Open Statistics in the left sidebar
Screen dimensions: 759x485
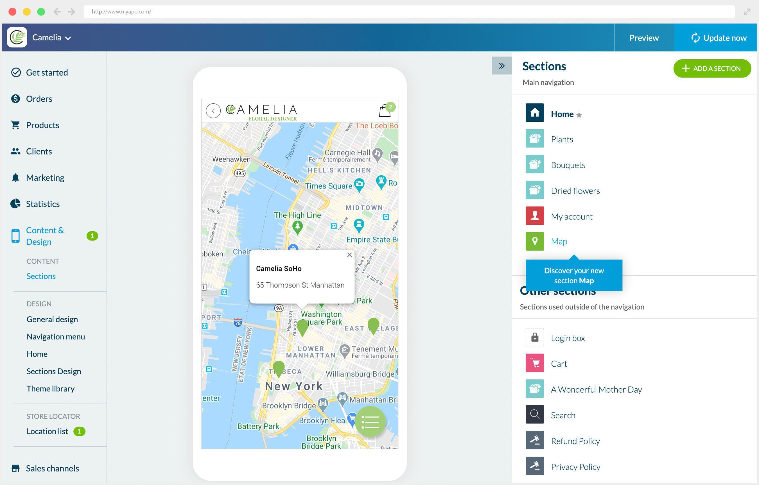(x=42, y=204)
